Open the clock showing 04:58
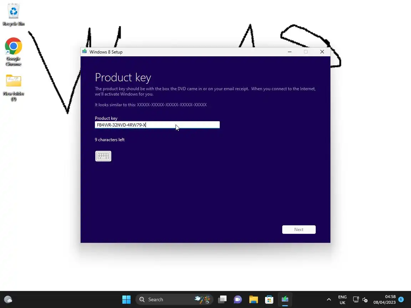The height and width of the screenshot is (308, 411). click(x=384, y=299)
